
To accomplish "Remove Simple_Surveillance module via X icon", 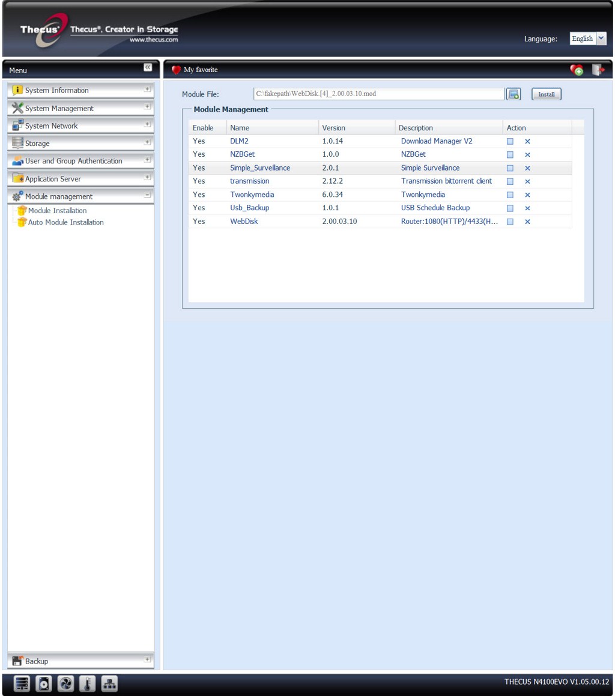I will click(527, 168).
